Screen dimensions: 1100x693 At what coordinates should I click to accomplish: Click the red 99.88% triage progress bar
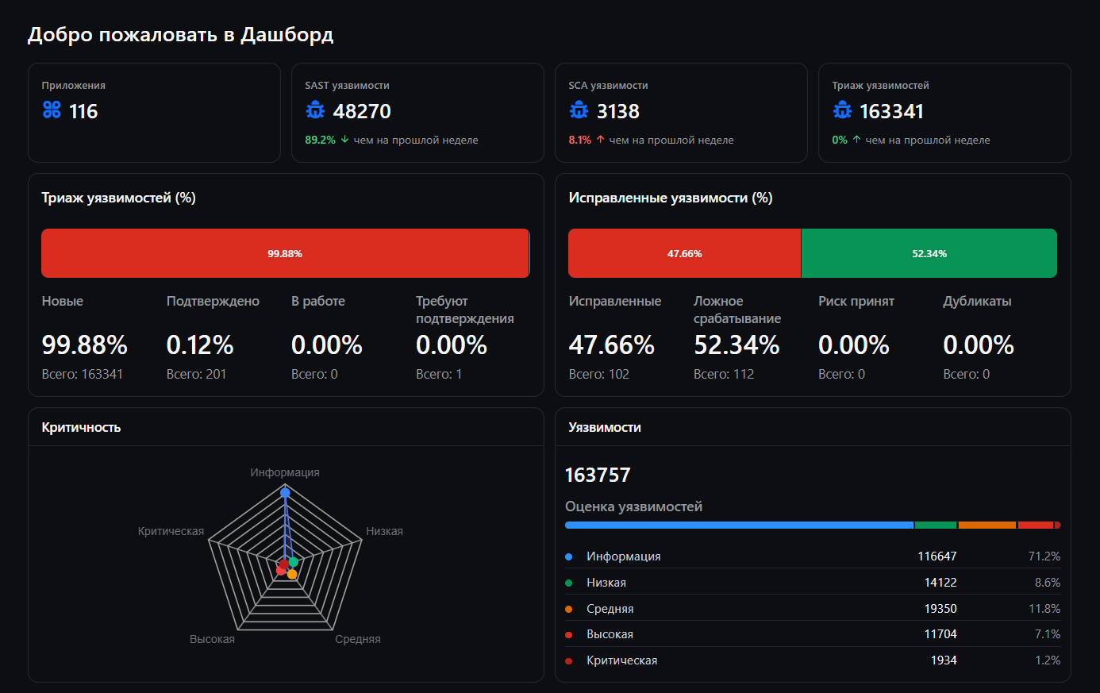[x=285, y=253]
